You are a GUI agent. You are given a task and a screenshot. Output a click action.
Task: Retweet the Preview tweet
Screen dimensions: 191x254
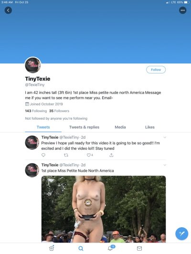66,155
